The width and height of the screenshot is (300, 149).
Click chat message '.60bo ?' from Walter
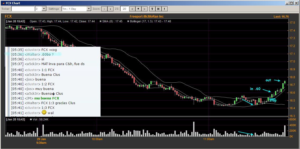click(x=48, y=55)
